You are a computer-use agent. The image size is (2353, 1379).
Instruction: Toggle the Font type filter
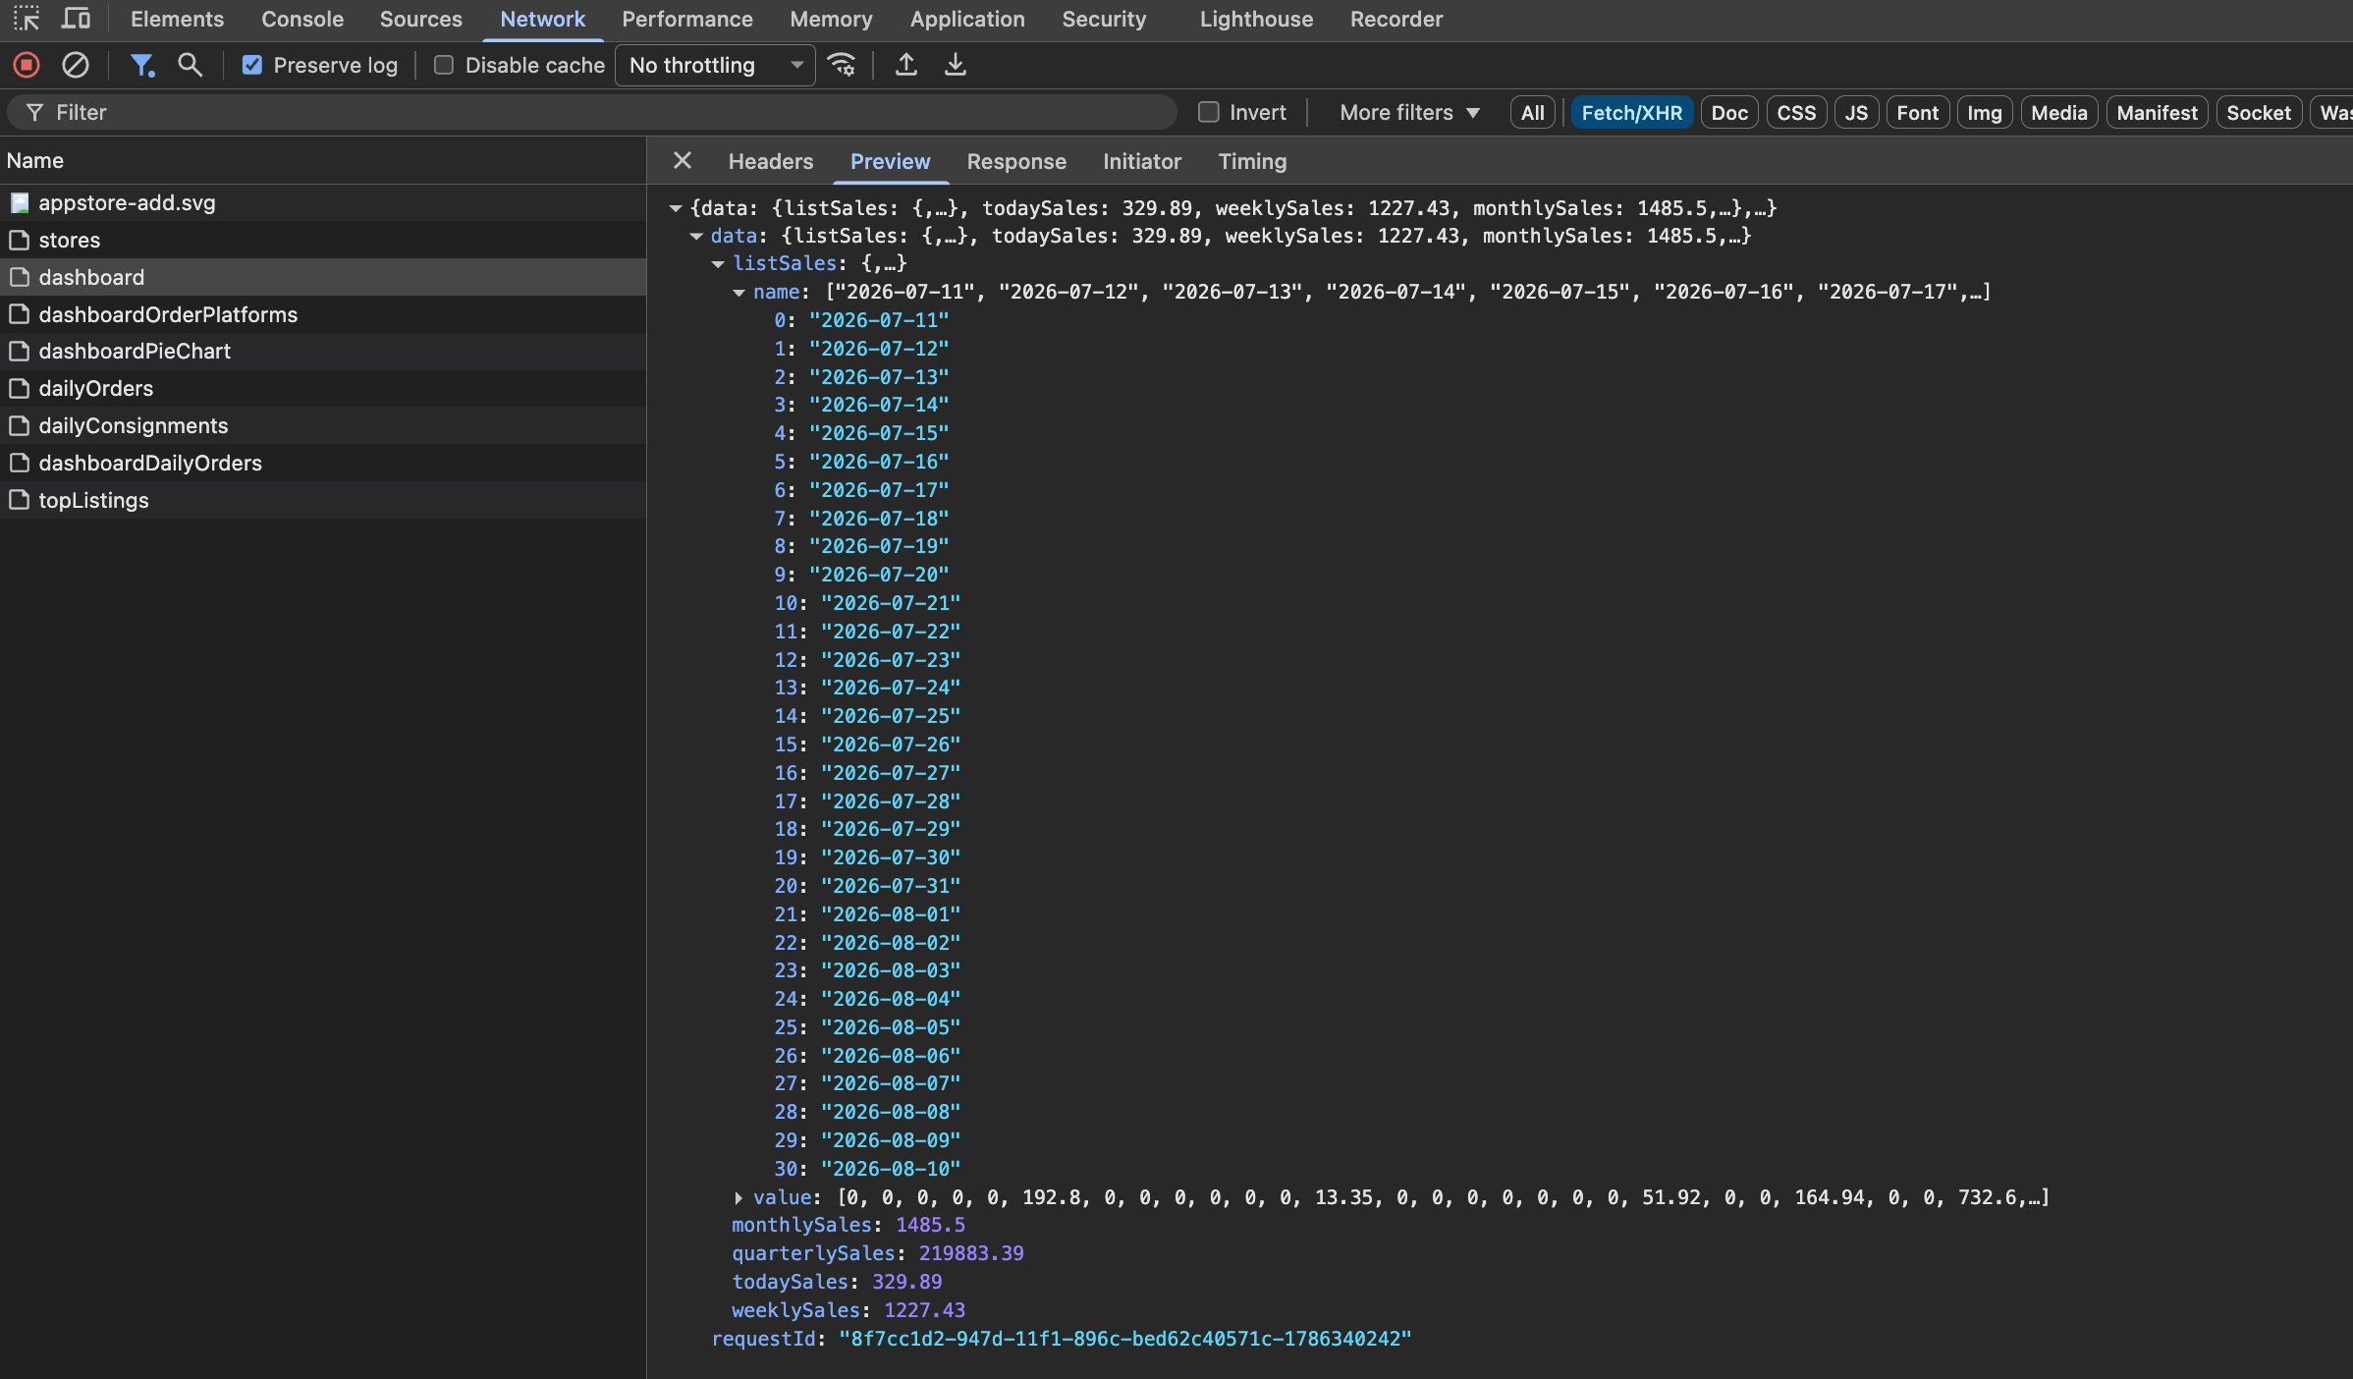click(1917, 113)
